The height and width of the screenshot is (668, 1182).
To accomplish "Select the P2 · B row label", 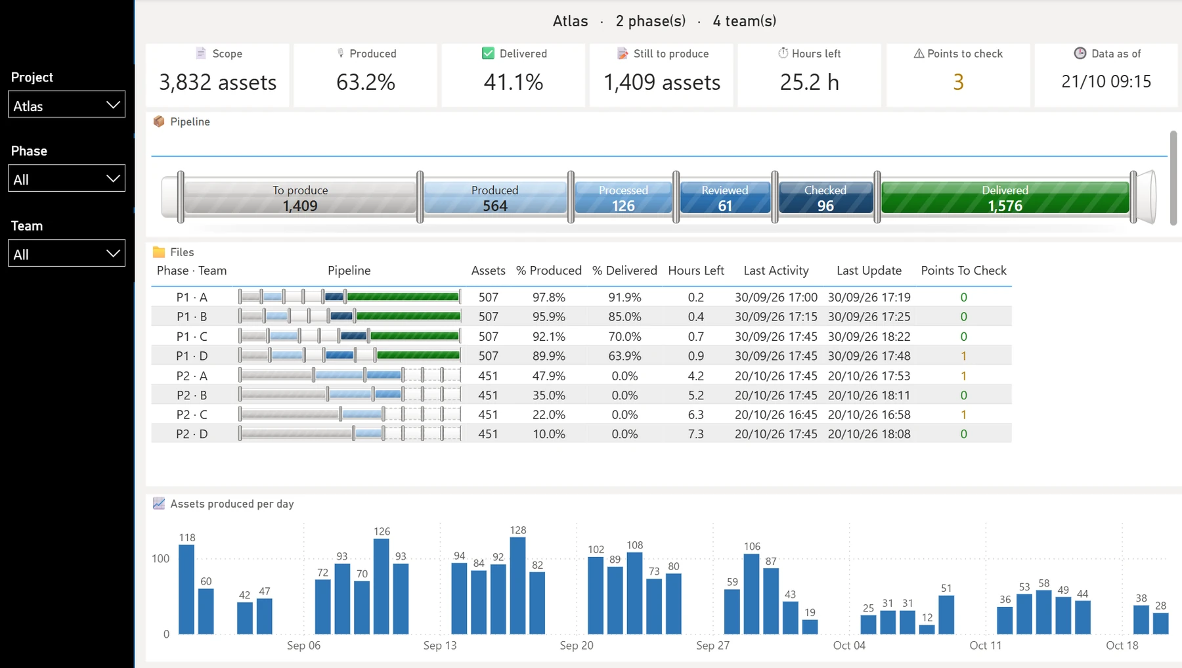I will click(x=192, y=395).
